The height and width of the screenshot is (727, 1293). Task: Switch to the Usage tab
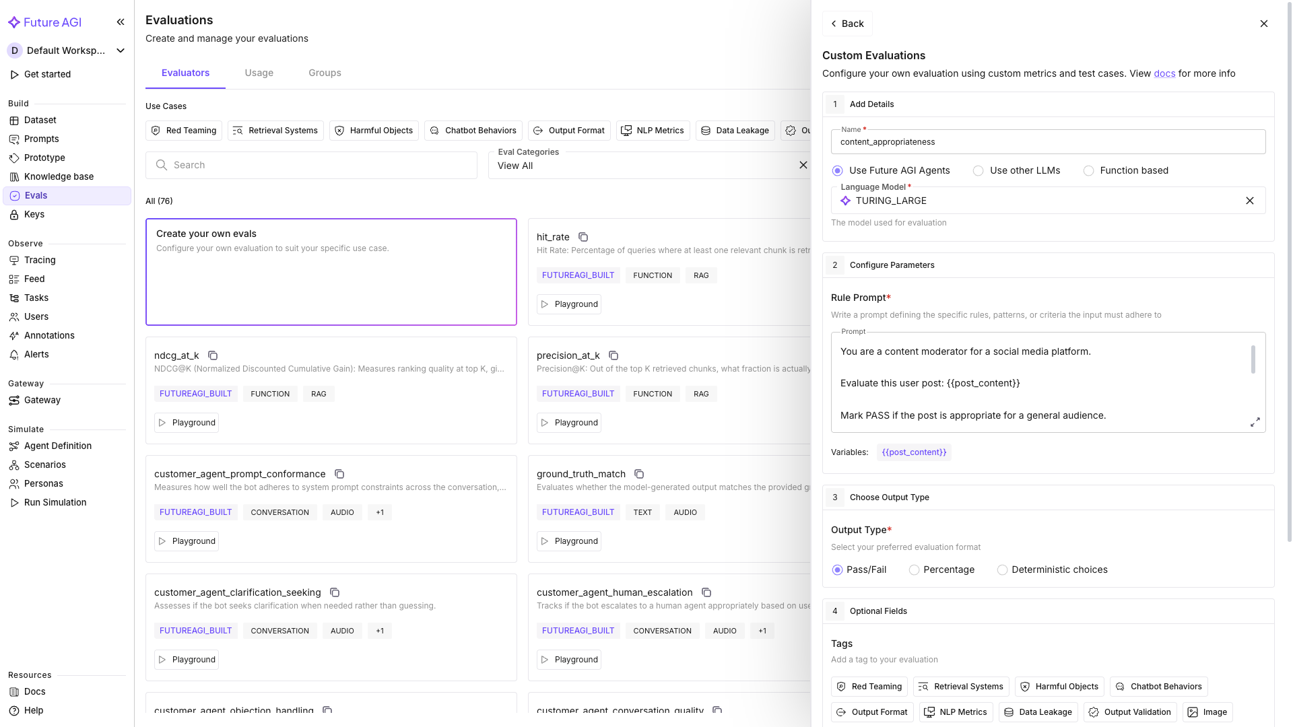[x=259, y=73]
